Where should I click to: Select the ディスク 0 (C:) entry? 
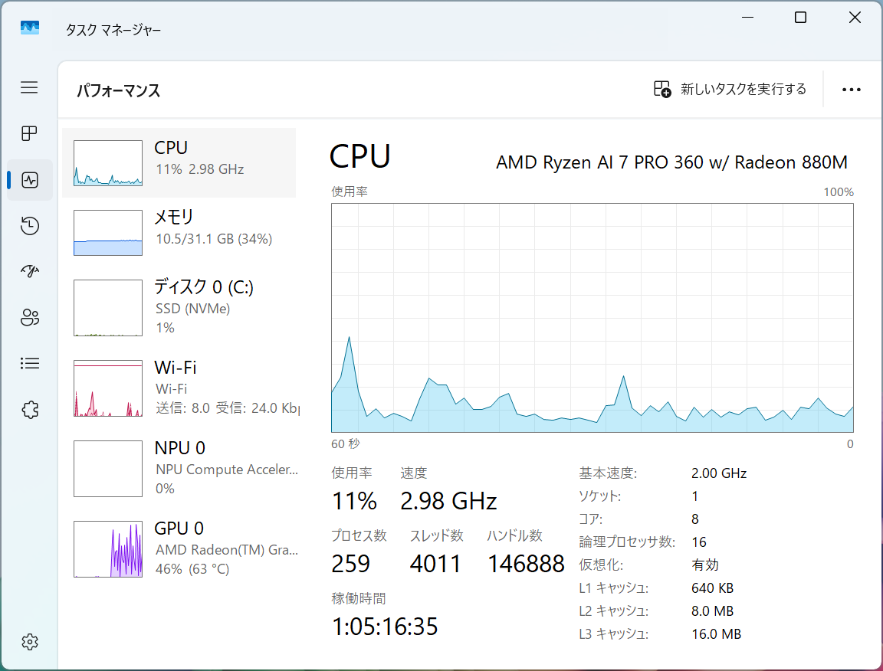pyautogui.click(x=179, y=307)
